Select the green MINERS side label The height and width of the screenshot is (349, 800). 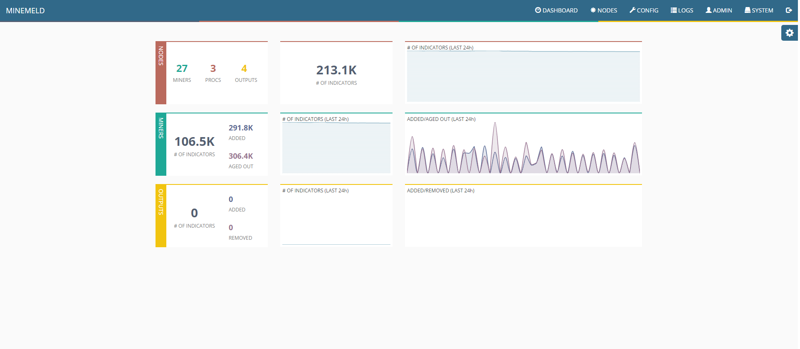[161, 144]
